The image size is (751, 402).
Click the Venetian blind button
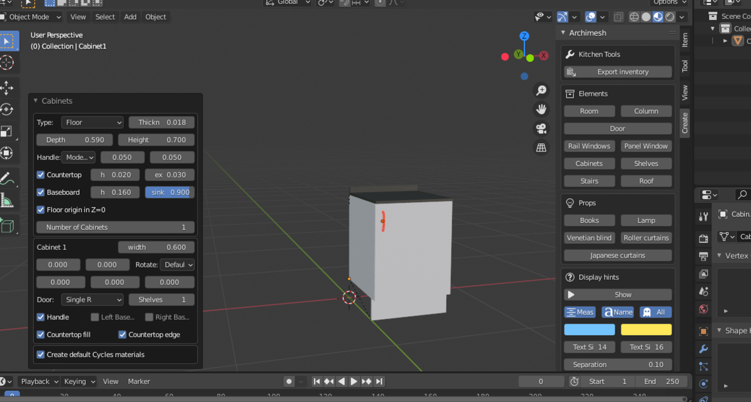click(x=589, y=238)
